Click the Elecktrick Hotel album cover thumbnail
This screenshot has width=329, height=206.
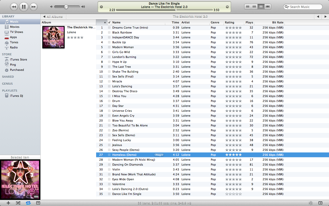coord(53,37)
